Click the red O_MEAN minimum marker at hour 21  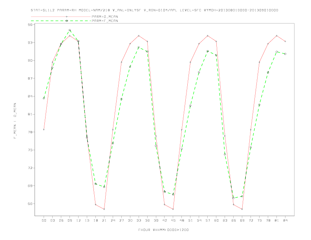click(104, 209)
